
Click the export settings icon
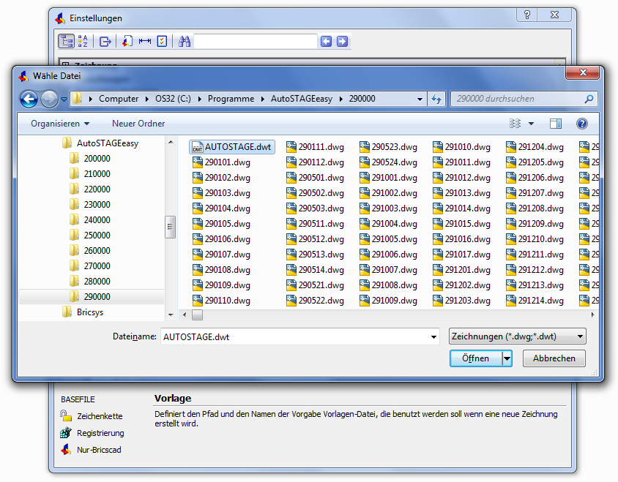click(x=105, y=42)
